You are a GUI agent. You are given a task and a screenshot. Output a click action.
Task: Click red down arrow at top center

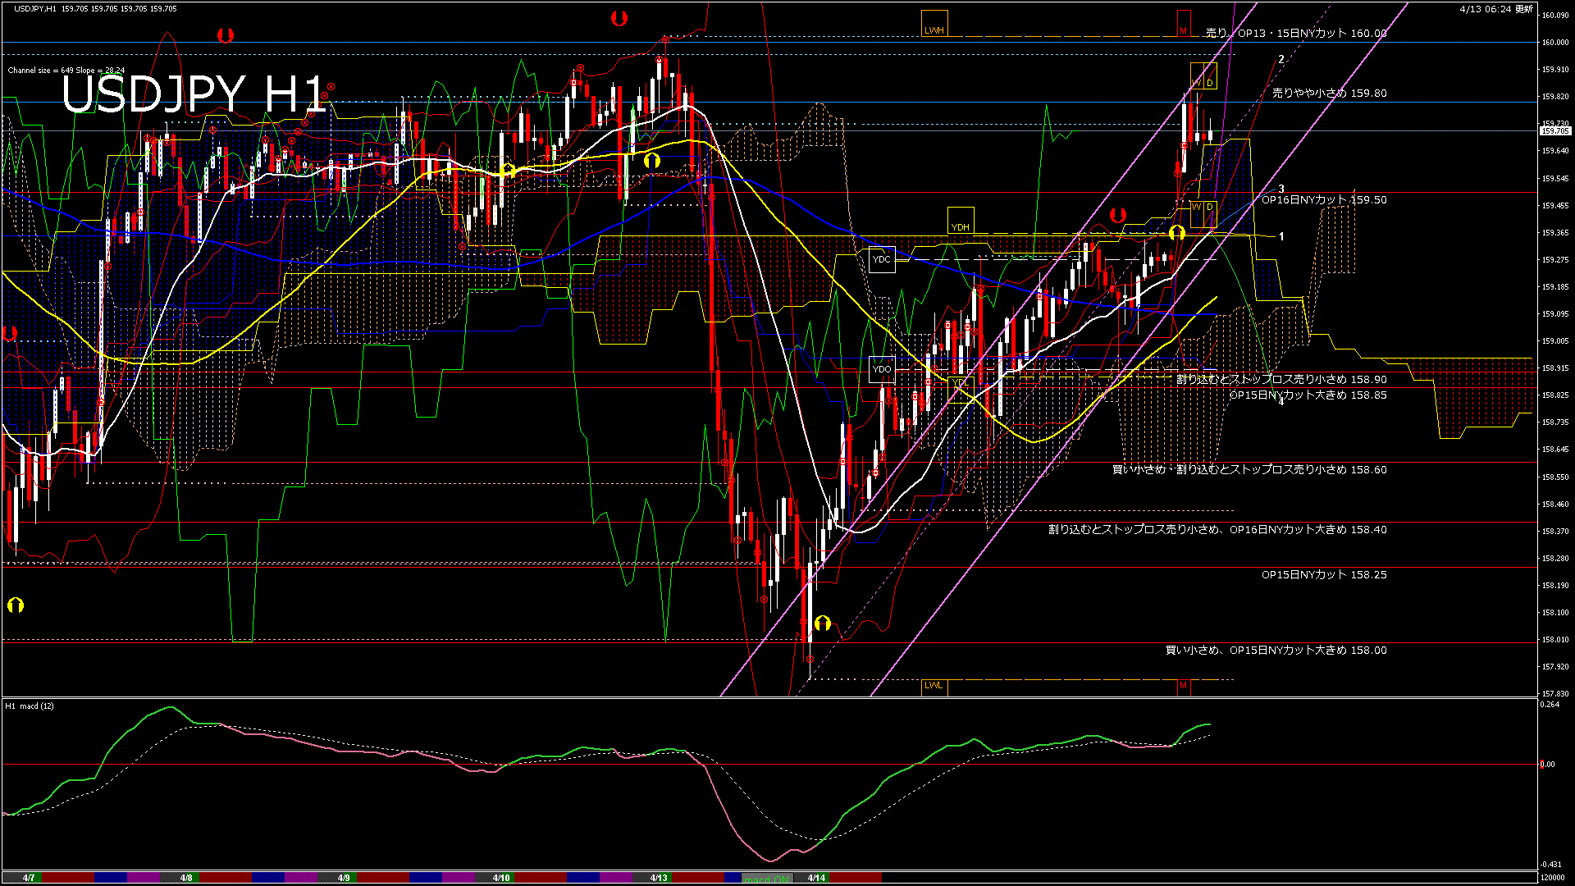[619, 18]
